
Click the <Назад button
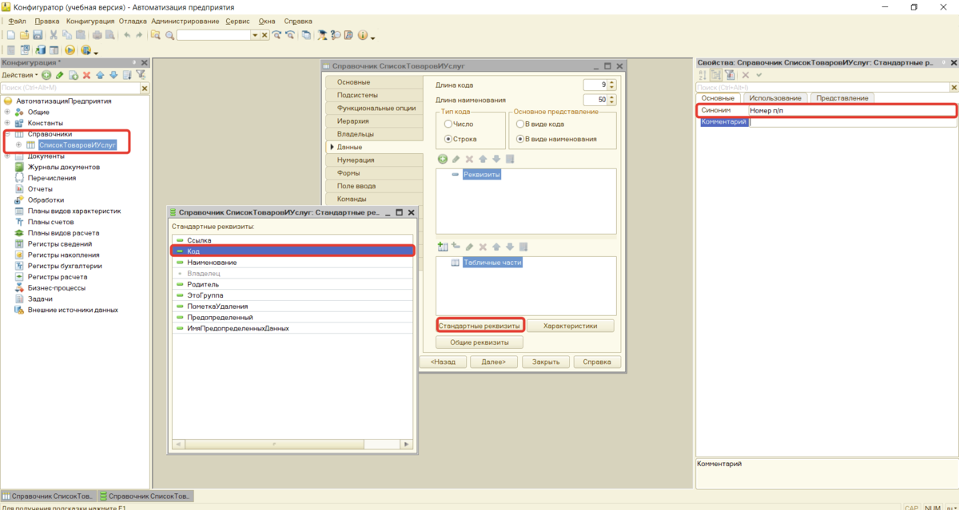(x=443, y=362)
